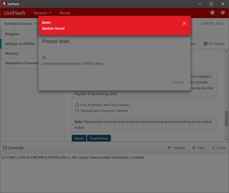Viewport: 229px width, 193px height.
Task: Click the Finish Unlock button
Action: 99,138
